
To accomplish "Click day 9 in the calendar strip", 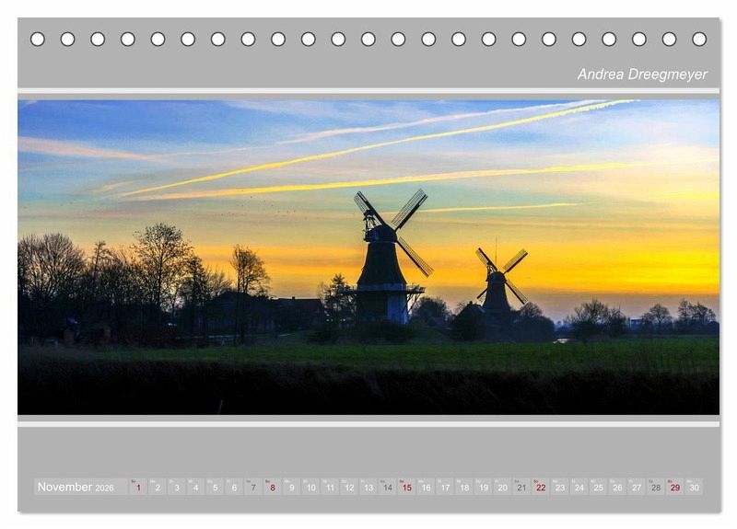I will (292, 487).
